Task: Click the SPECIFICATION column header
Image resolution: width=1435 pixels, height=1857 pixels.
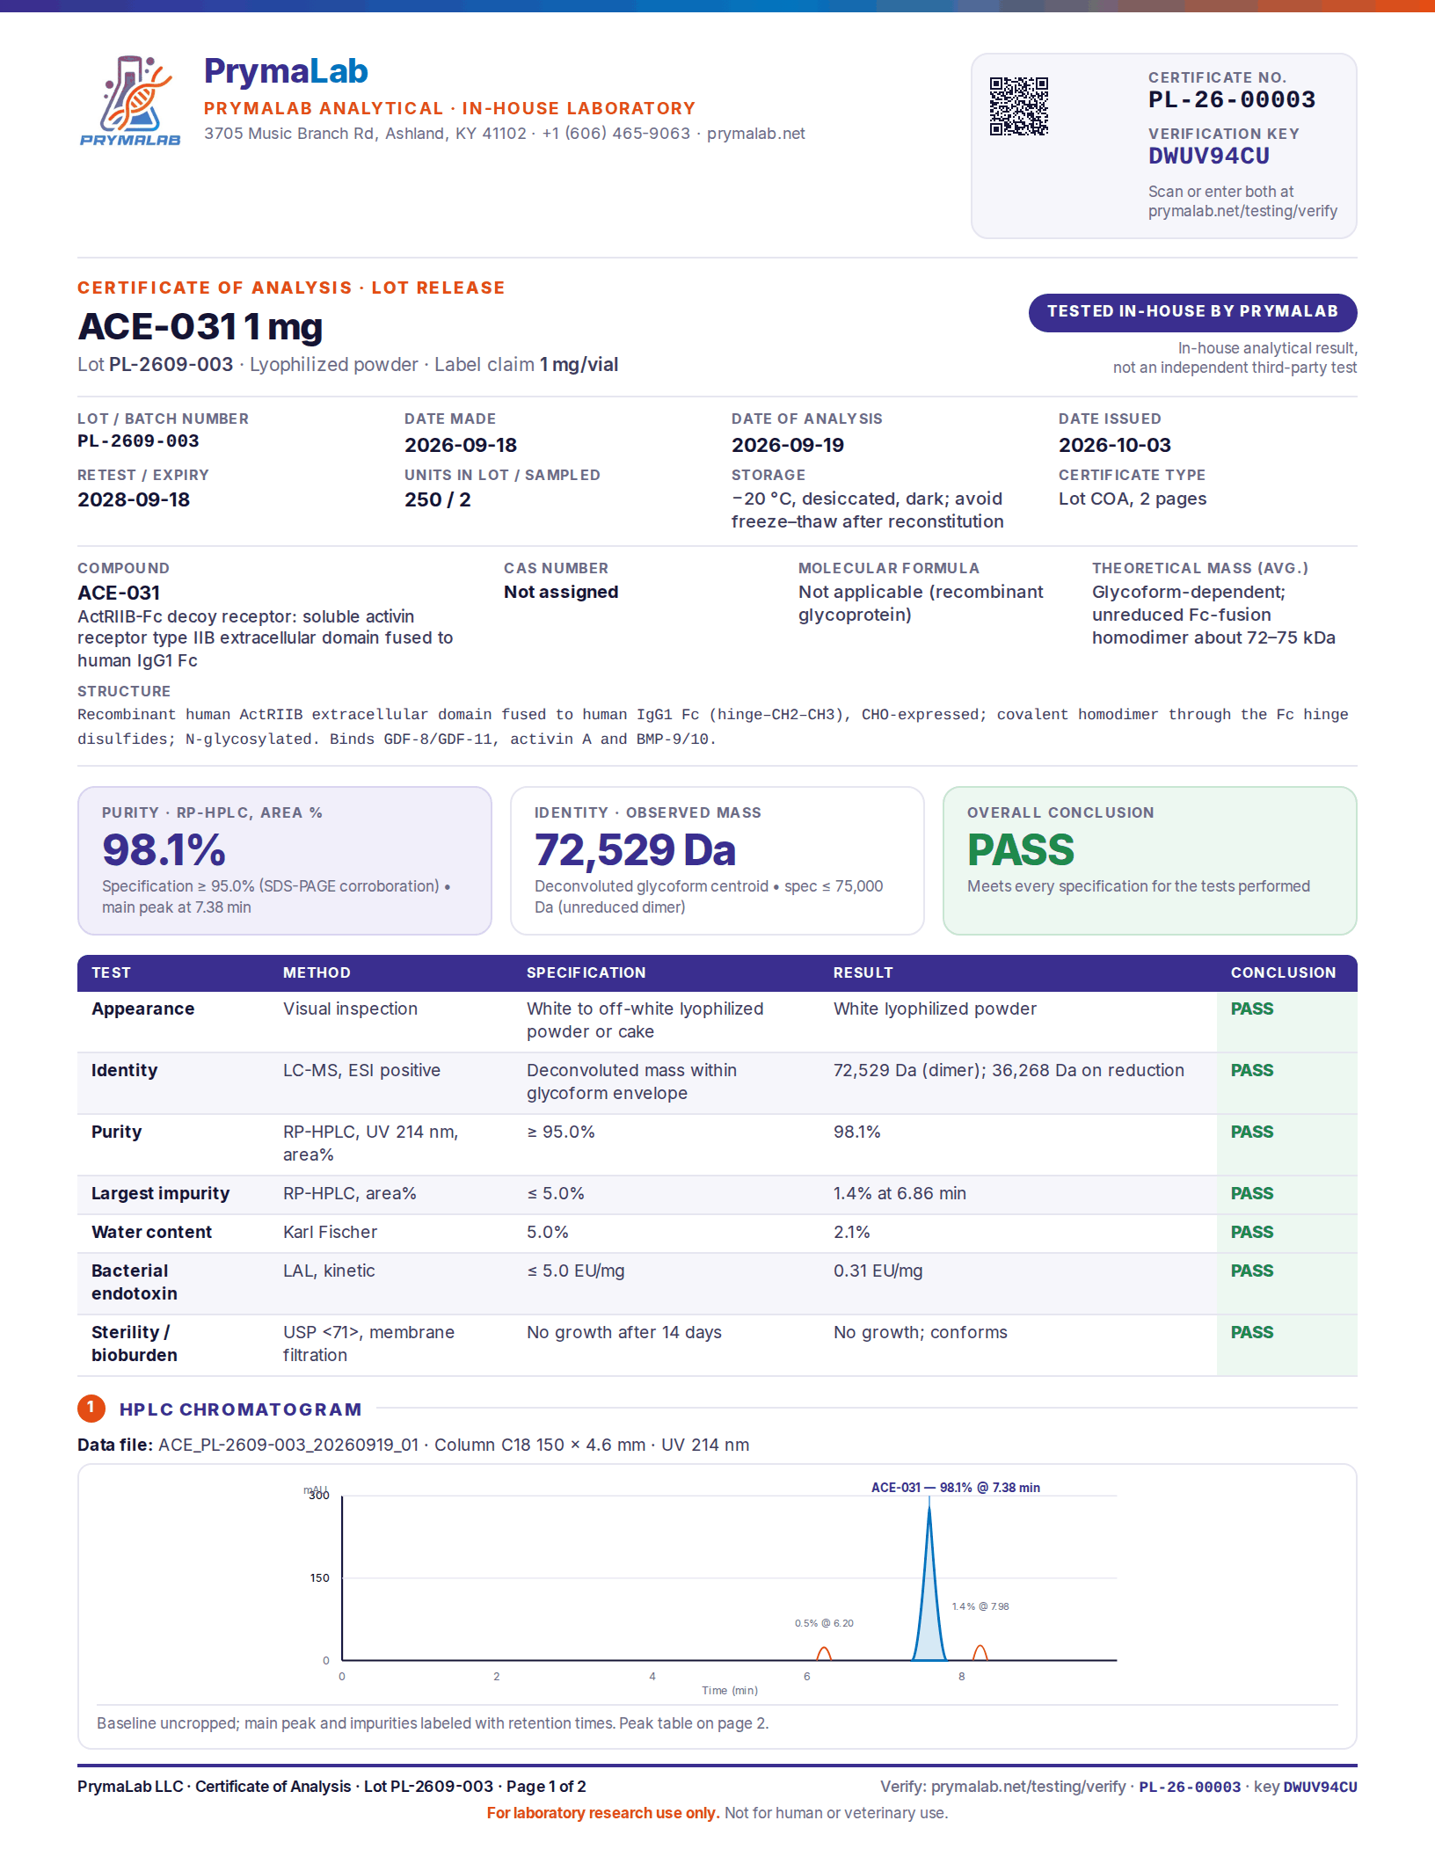Action: point(586,972)
